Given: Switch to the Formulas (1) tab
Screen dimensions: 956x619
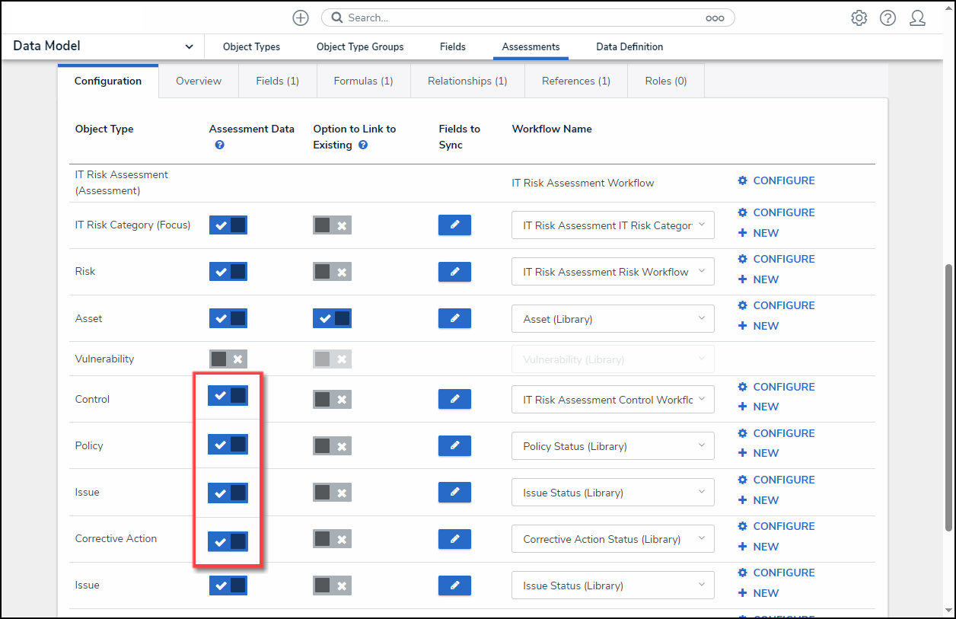Looking at the screenshot, I should coord(363,81).
